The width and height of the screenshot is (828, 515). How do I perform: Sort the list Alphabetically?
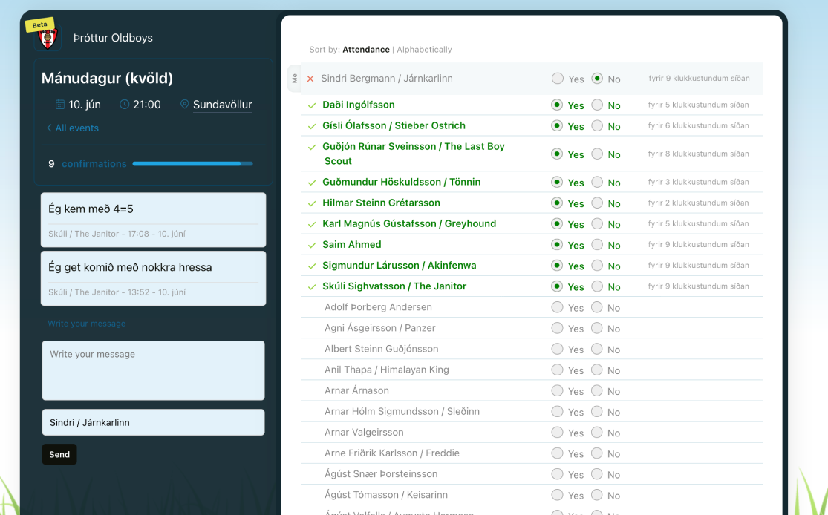click(x=424, y=50)
